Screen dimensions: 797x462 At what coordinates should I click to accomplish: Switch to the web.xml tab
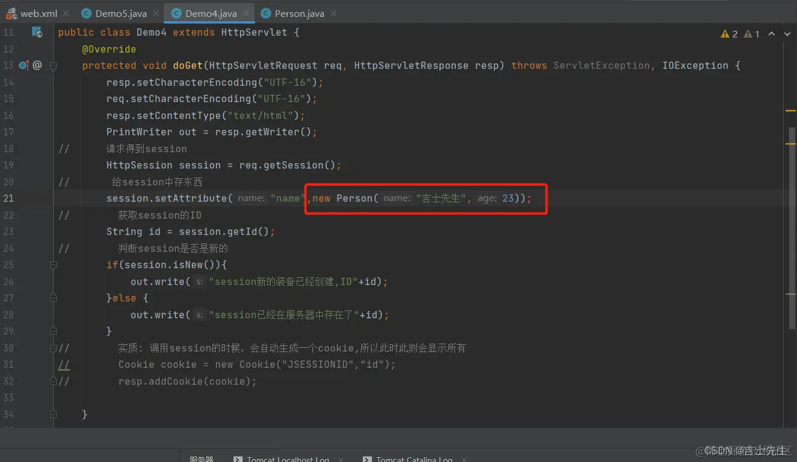39,13
